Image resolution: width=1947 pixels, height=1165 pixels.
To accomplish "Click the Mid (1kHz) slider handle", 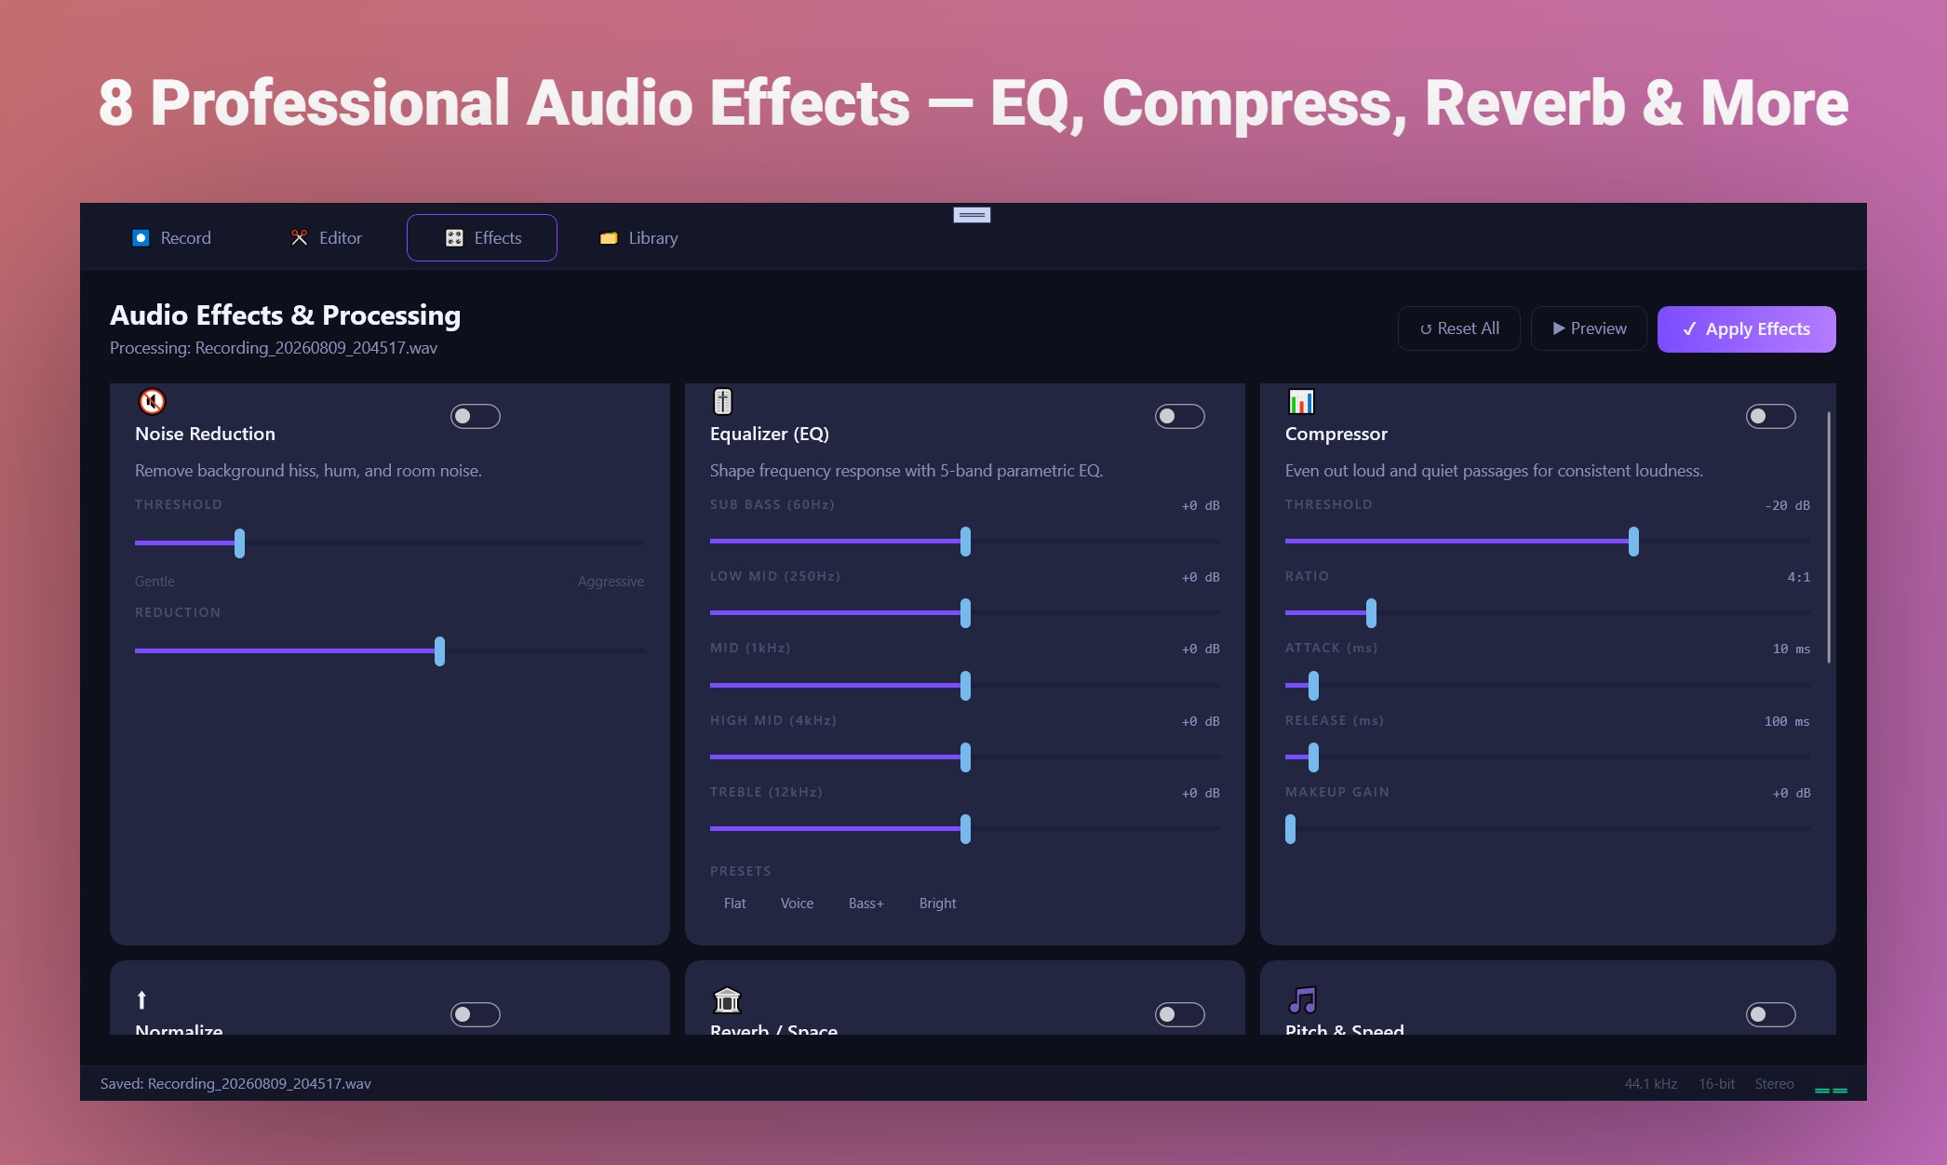I will point(966,686).
